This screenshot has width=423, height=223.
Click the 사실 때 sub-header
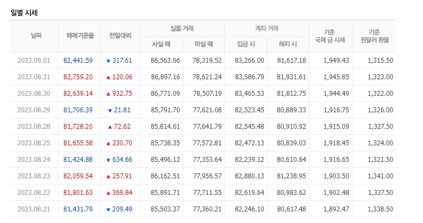[x=162, y=44]
